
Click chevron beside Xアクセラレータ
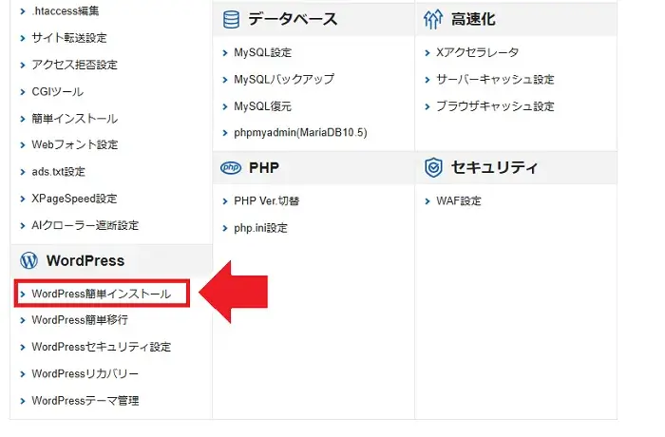point(427,53)
